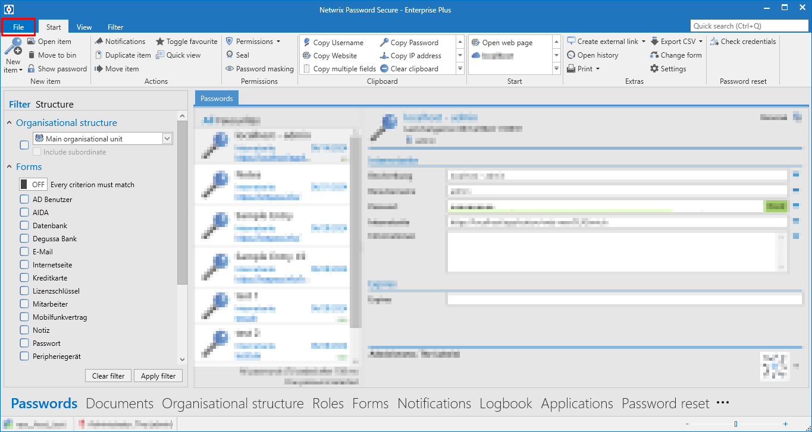This screenshot has width=812, height=432.
Task: Click Copy IP address icon
Action: [384, 56]
